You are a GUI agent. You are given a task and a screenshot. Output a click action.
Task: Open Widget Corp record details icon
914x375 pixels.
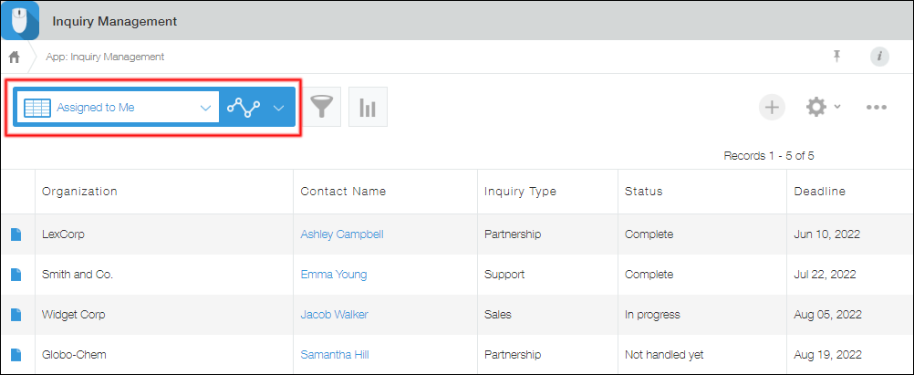(x=16, y=315)
